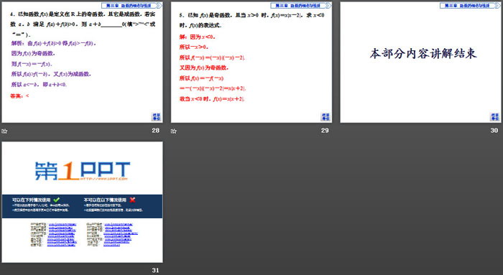Select slide 29 thumbnail with problem 5 solution
Image resolution: width=503 pixels, height=275 pixels.
pyautogui.click(x=251, y=62)
